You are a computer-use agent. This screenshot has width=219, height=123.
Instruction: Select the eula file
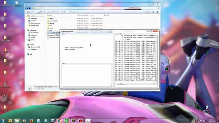[51, 30]
